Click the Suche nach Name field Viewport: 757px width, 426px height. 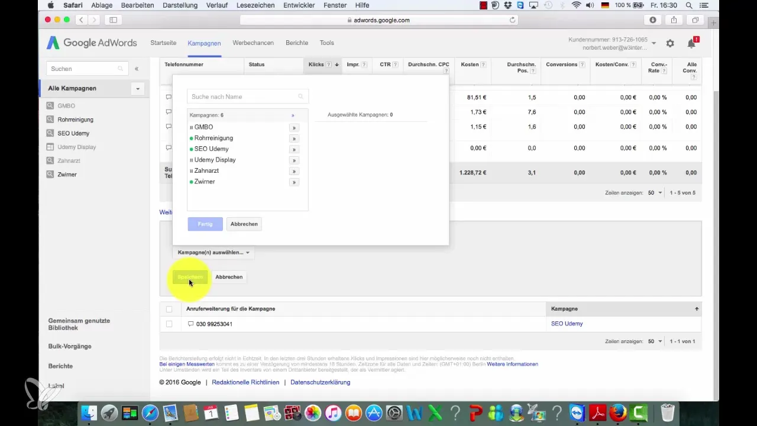(248, 96)
